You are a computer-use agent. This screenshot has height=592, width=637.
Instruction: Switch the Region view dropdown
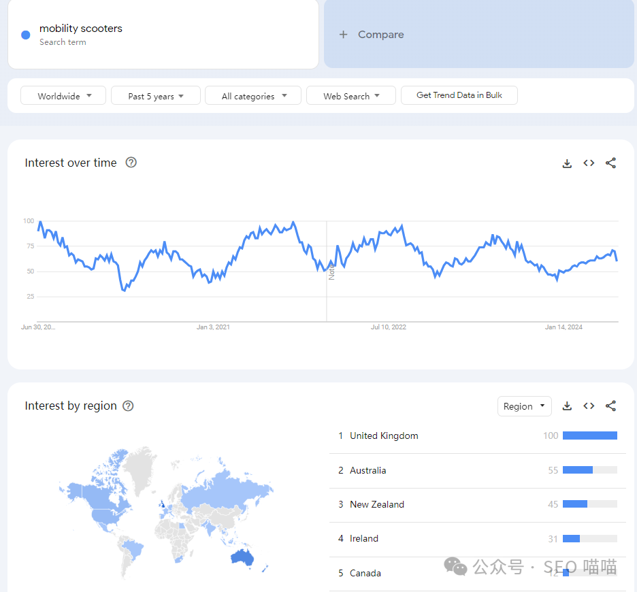point(524,406)
